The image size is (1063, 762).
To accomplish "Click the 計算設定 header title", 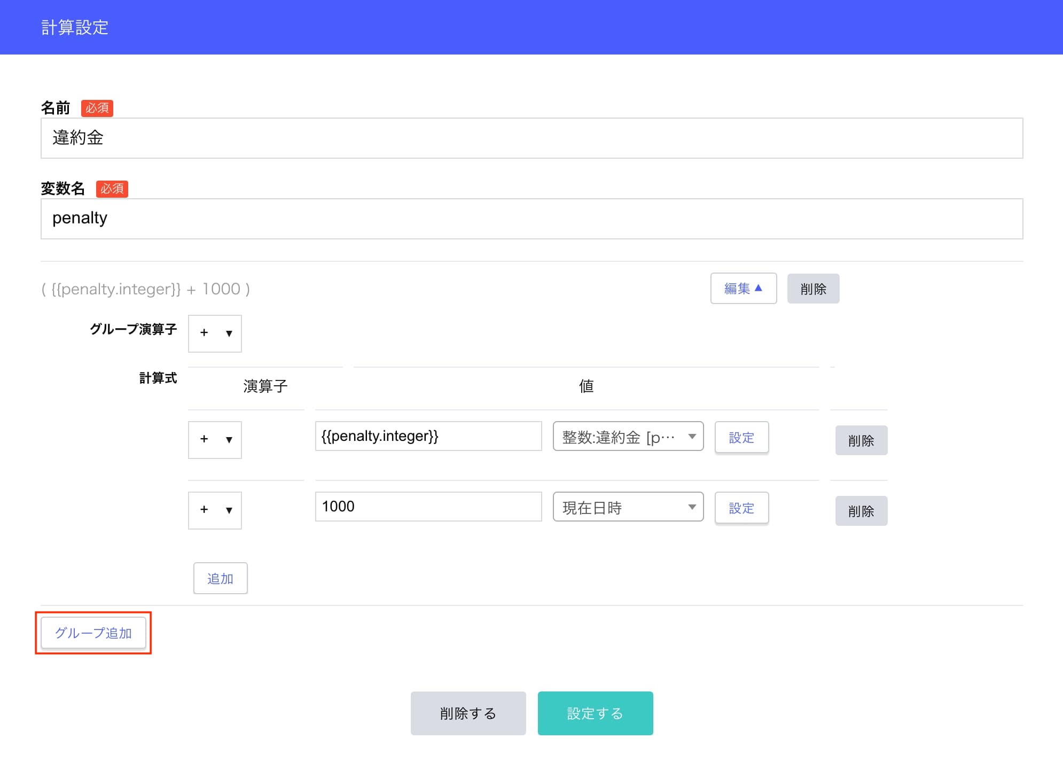I will tap(75, 27).
